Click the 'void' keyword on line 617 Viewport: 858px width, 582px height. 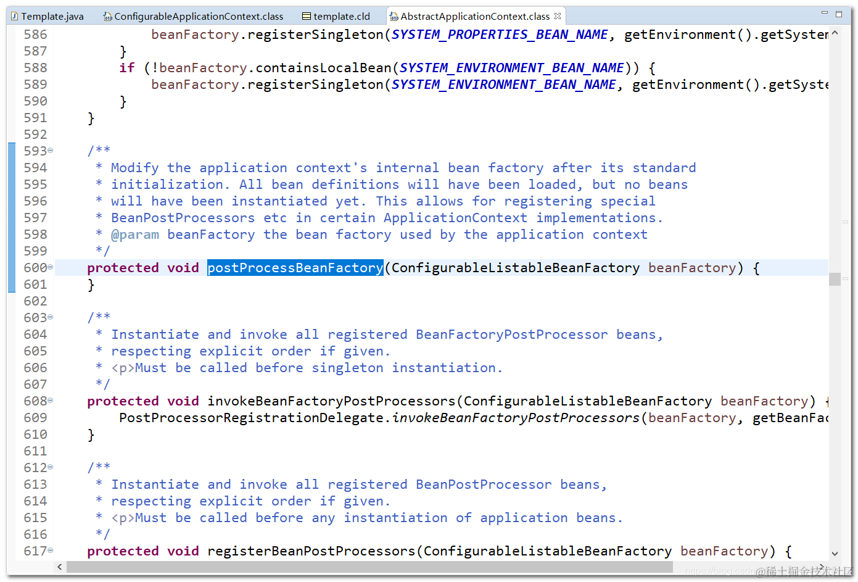click(x=183, y=551)
